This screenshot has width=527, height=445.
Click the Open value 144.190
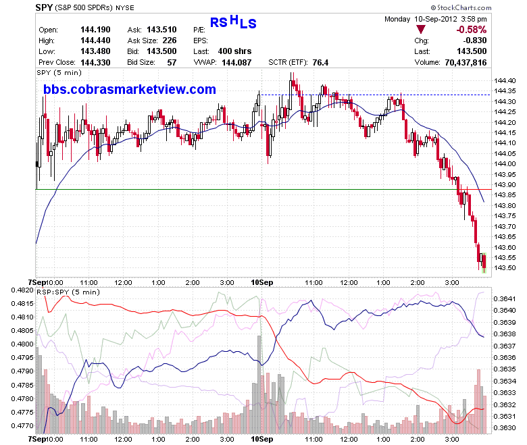95,30
